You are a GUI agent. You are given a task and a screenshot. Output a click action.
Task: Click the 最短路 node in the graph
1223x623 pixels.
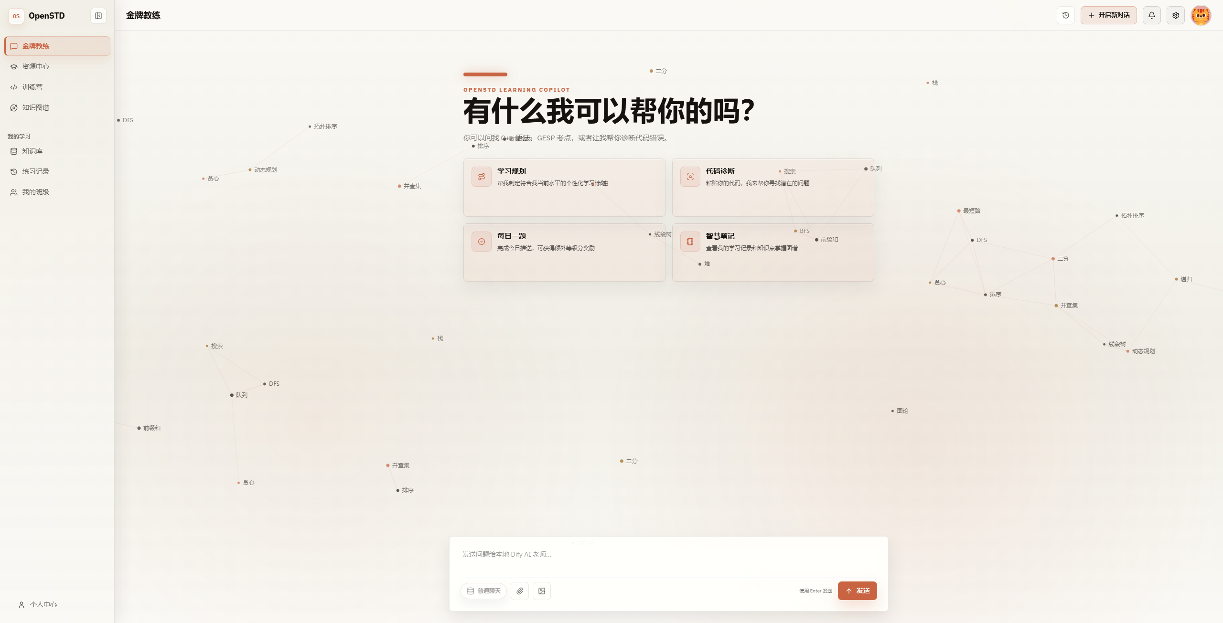(969, 211)
